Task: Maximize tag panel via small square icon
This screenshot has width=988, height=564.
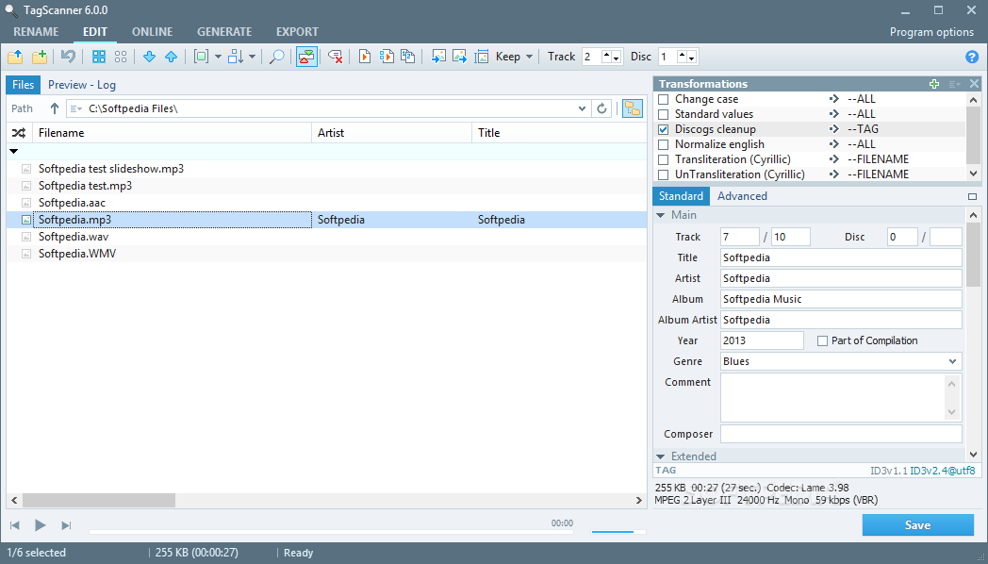Action: click(972, 196)
